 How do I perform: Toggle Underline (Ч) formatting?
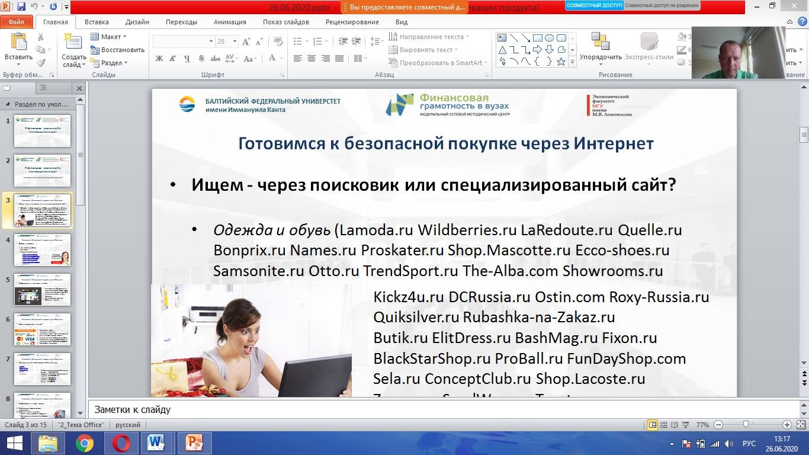point(187,59)
